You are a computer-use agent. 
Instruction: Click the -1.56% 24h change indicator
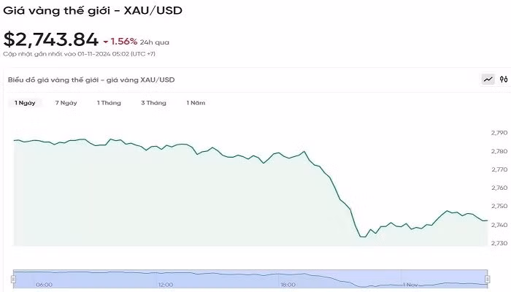click(123, 41)
